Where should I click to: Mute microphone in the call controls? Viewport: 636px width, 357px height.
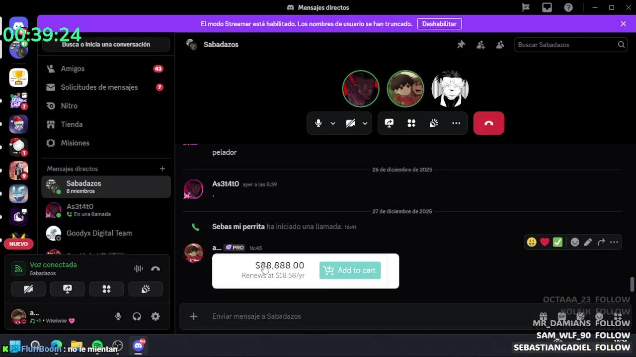pos(318,123)
